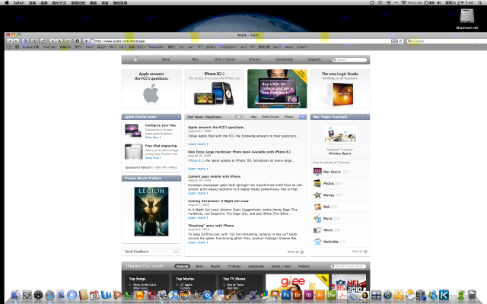Open GarageBand guitar icon in Dock
Screen dimensions: 487x304
[230, 295]
